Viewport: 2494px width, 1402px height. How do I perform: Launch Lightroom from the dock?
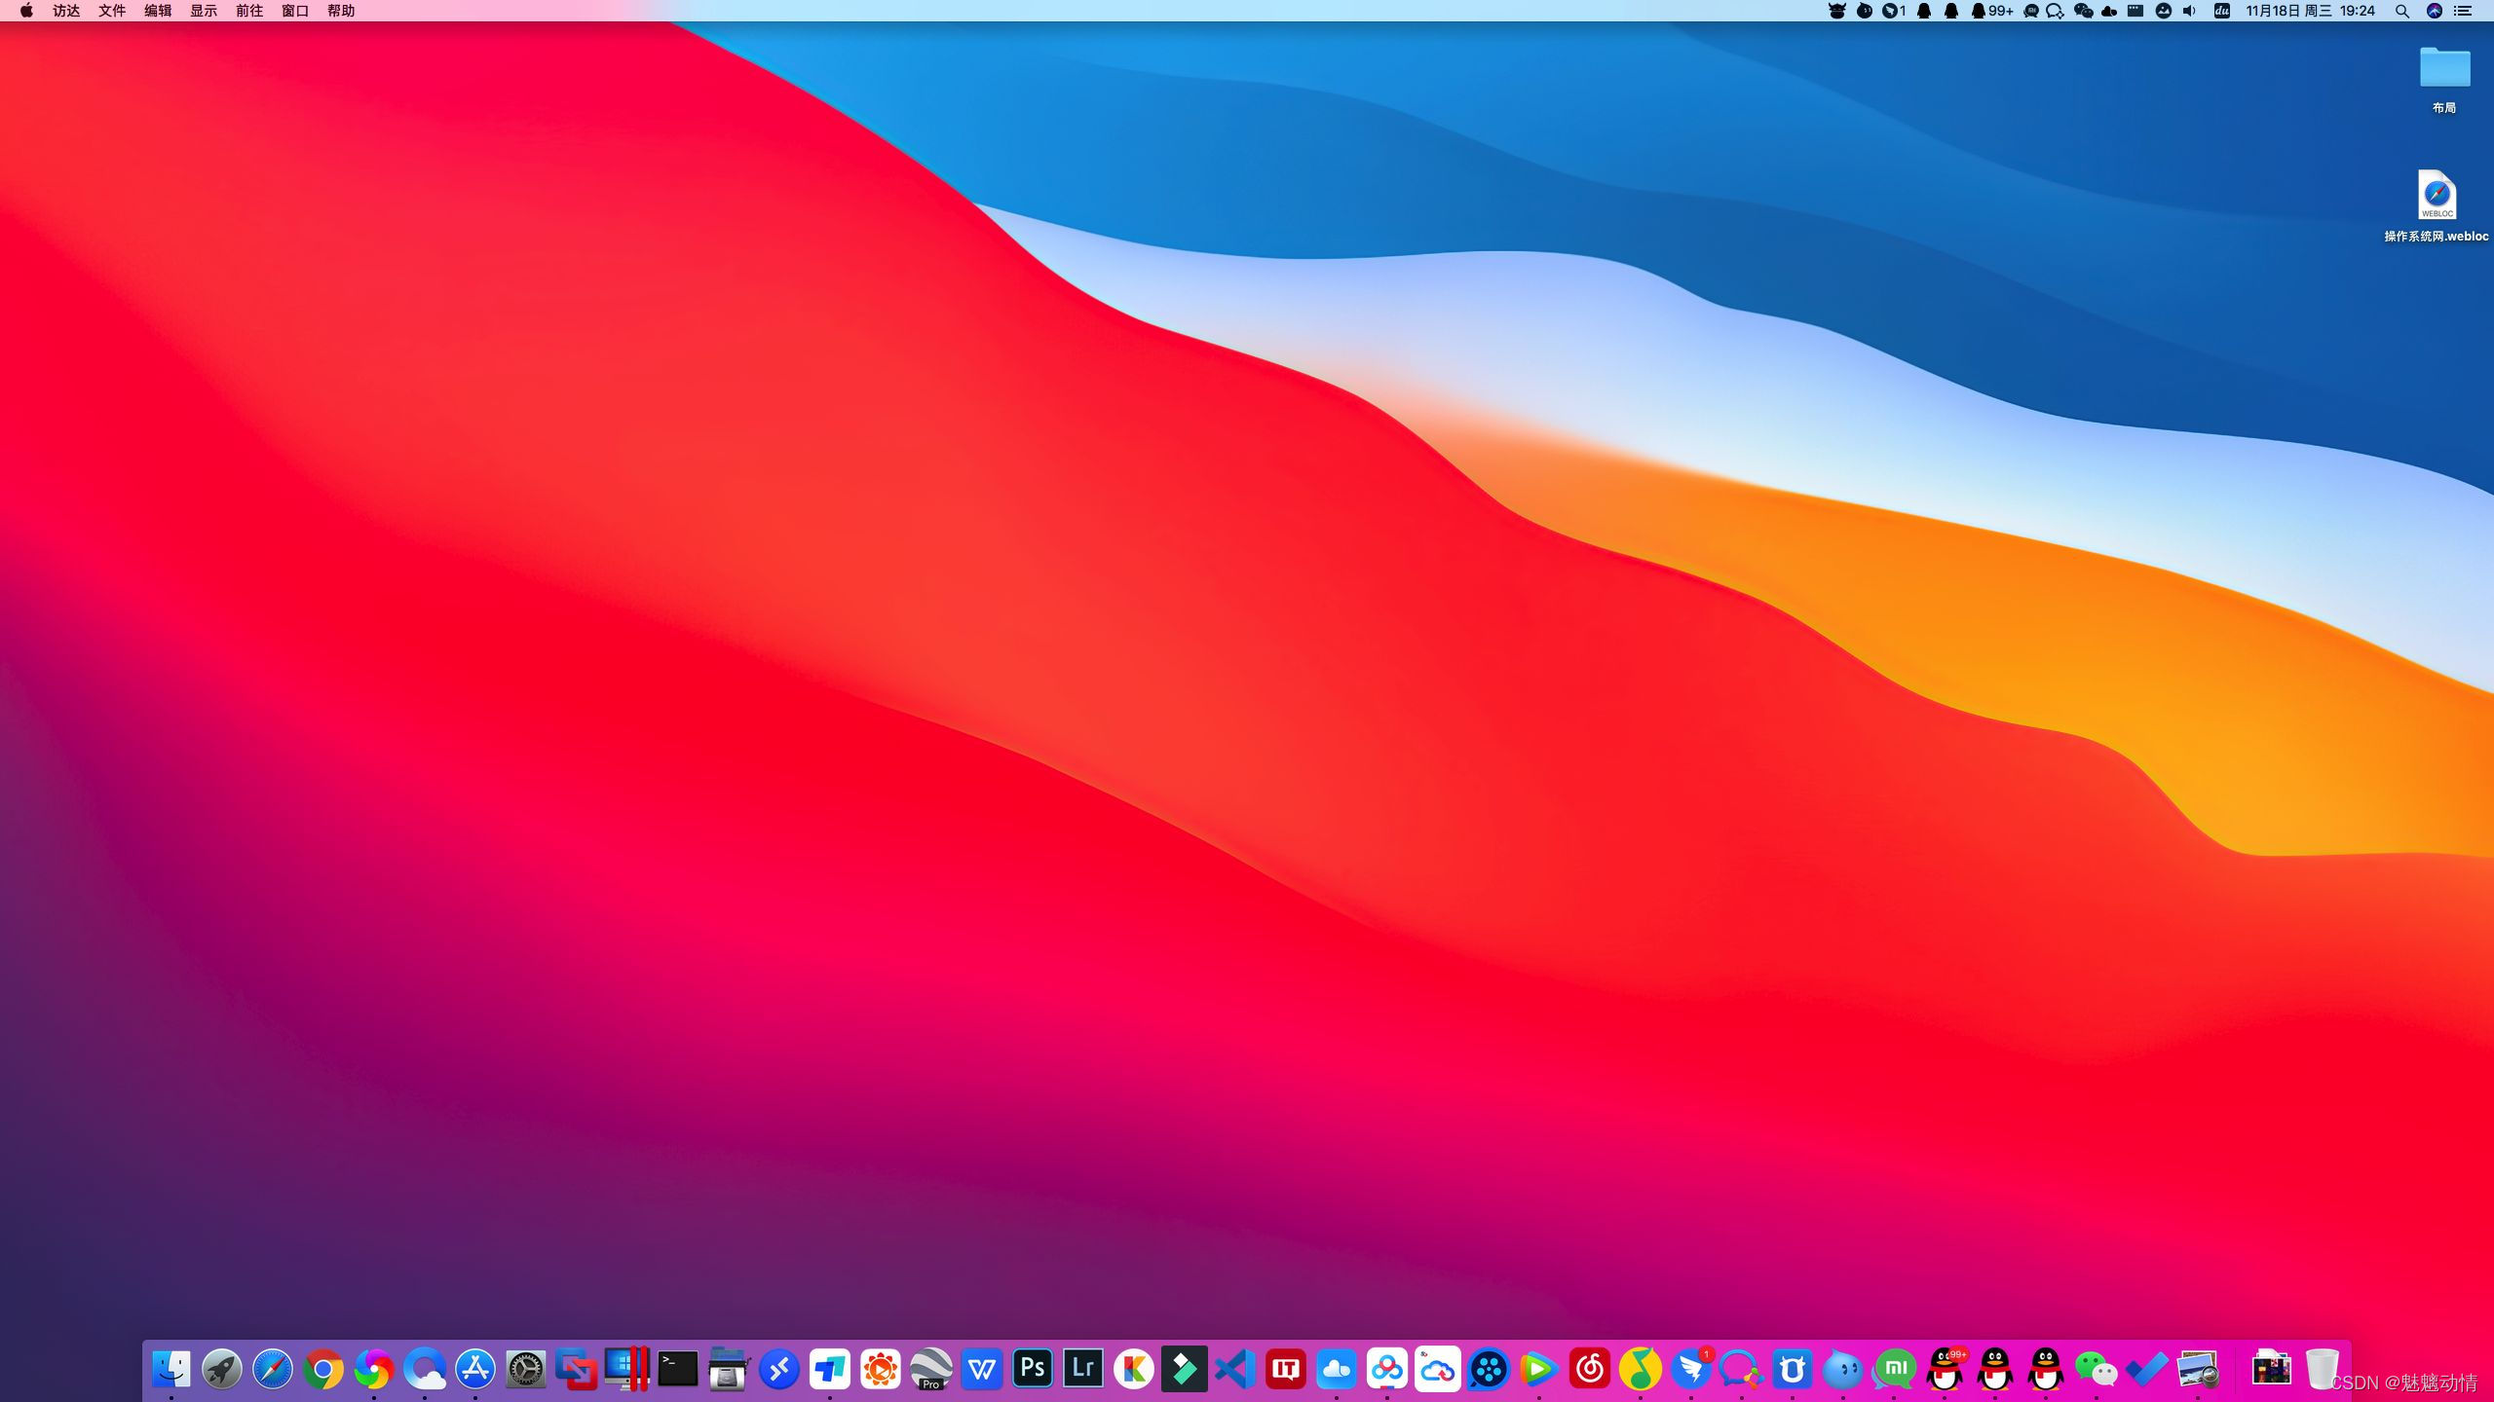click(1082, 1369)
